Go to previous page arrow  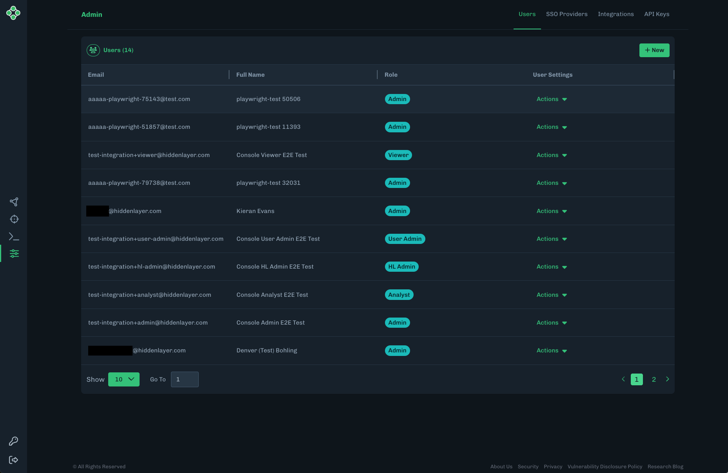623,379
